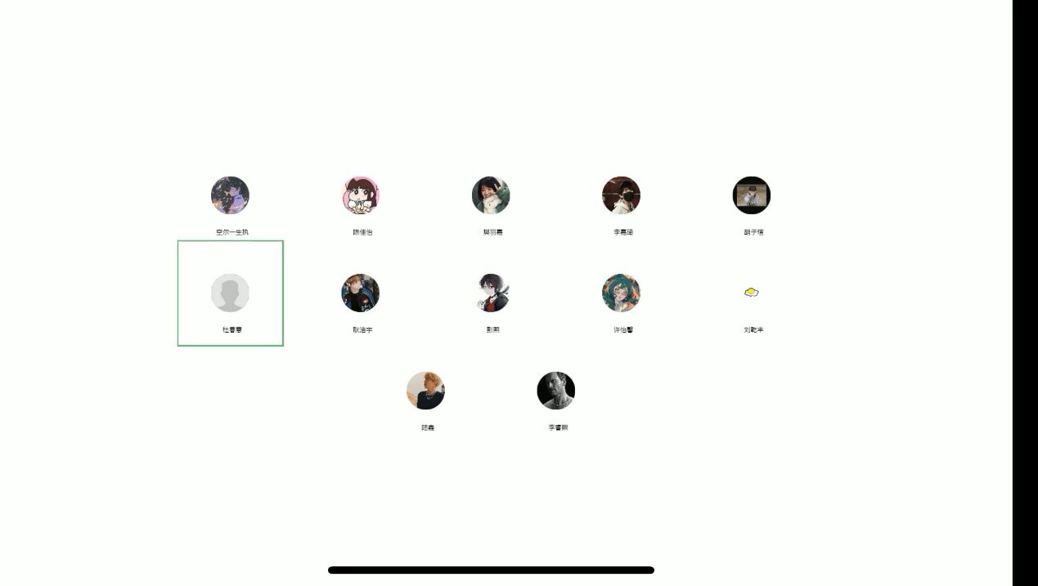
Task: Open the blond person in black top avatar
Action: [x=425, y=391]
